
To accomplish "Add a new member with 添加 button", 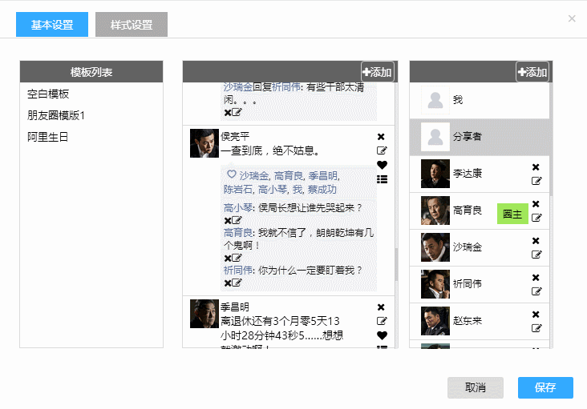I will point(532,72).
